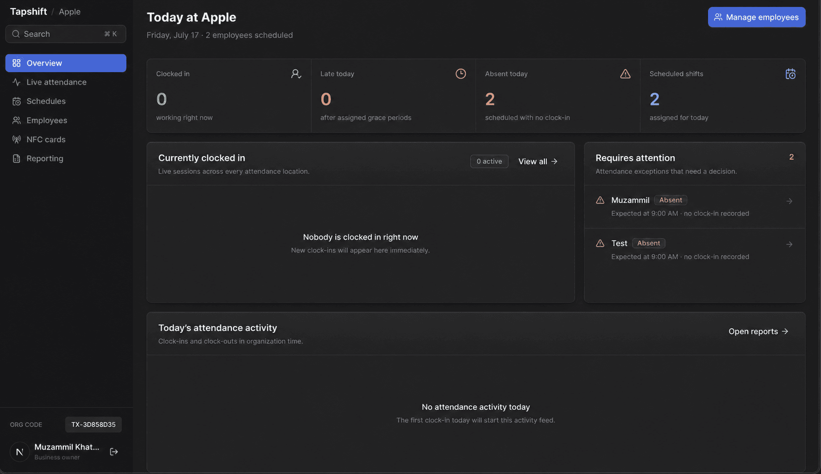Viewport: 821px width, 474px height.
Task: Click Muzammil Khat... profile name
Action: coord(67,447)
